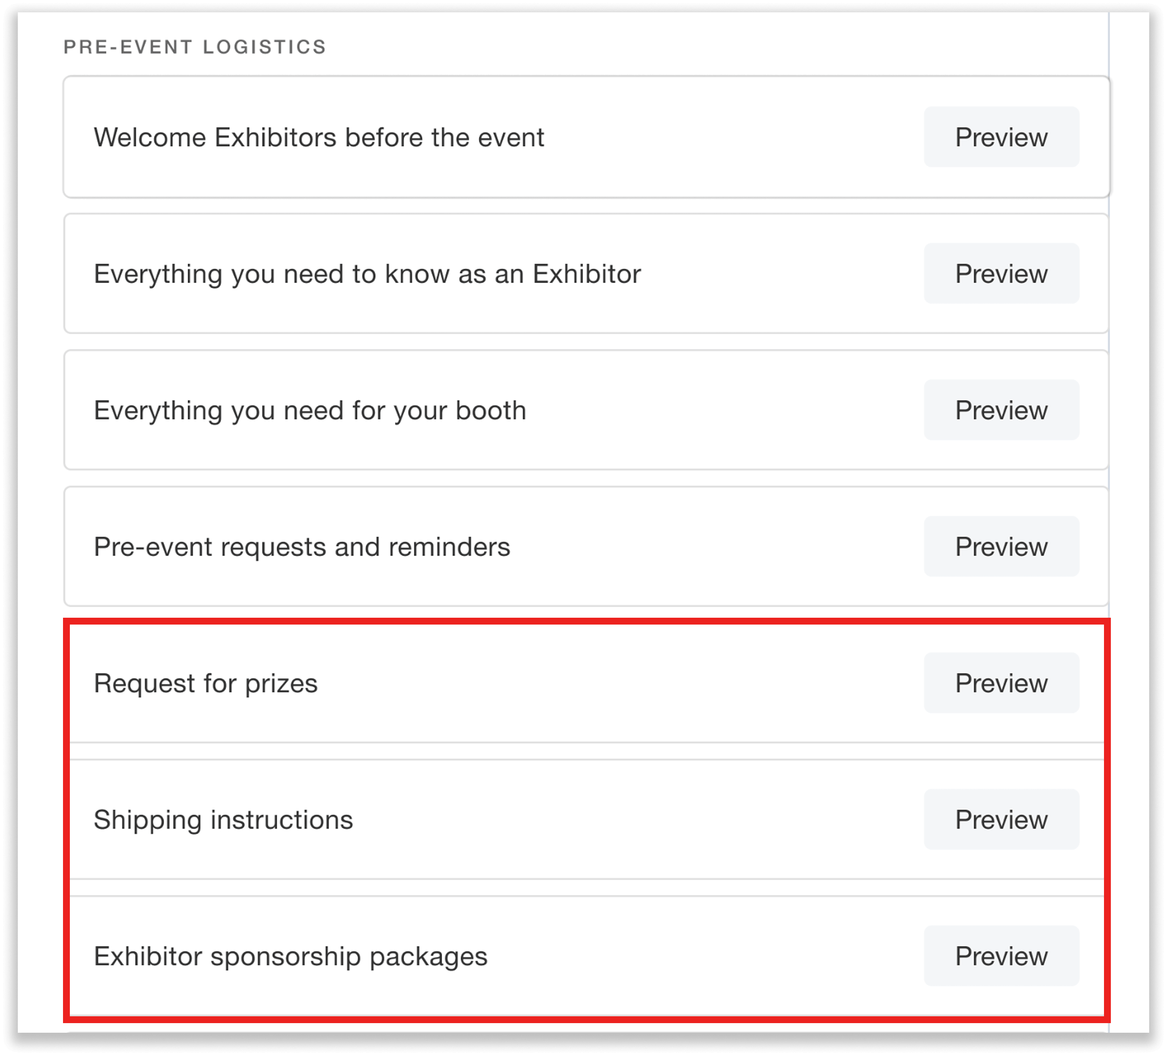
Task: Preview the Shipping instructions email
Action: coord(1001,819)
